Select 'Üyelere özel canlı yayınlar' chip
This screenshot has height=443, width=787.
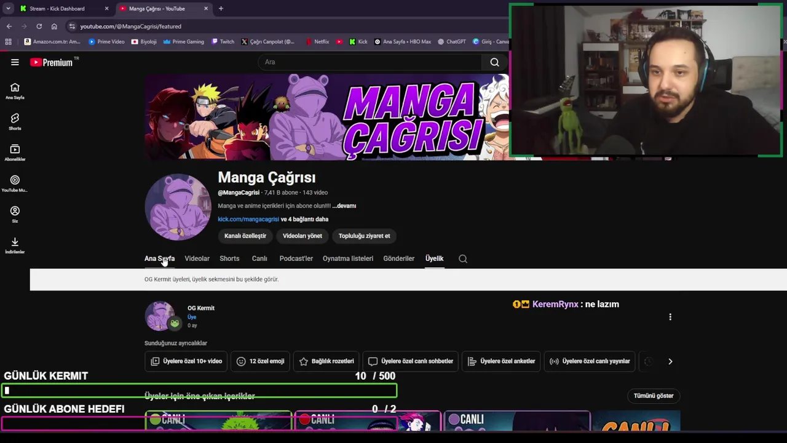pos(590,361)
